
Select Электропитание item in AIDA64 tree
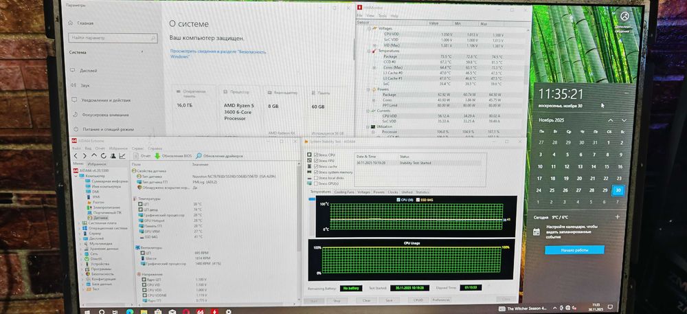[x=103, y=207]
